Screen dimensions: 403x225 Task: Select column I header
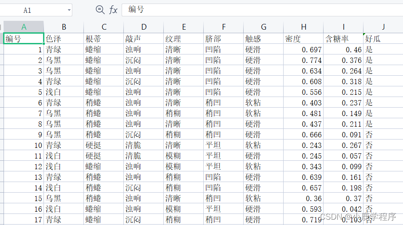tap(344, 27)
